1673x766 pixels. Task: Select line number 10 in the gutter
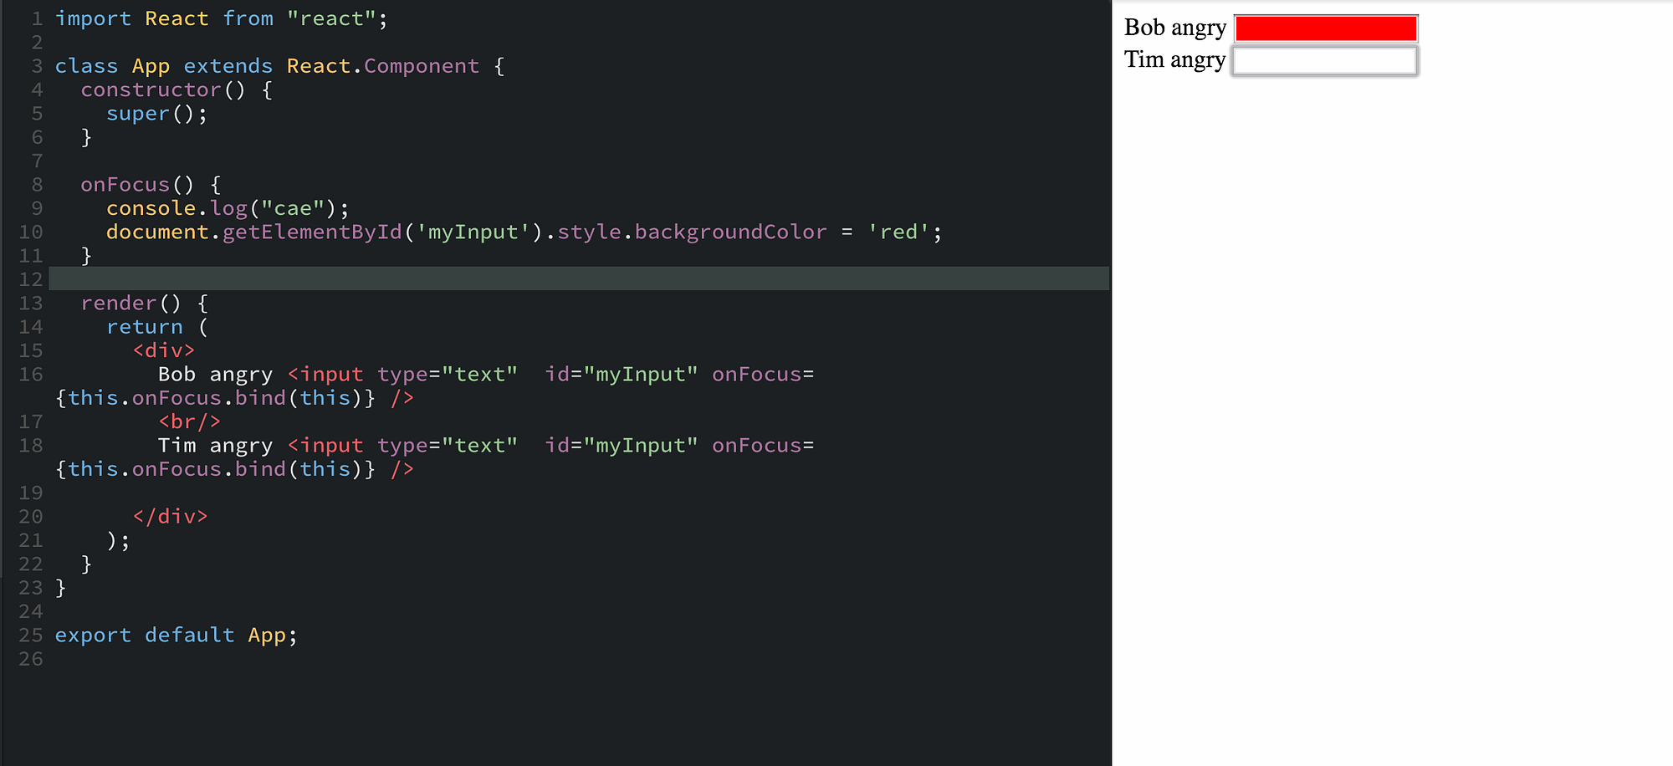tap(30, 232)
